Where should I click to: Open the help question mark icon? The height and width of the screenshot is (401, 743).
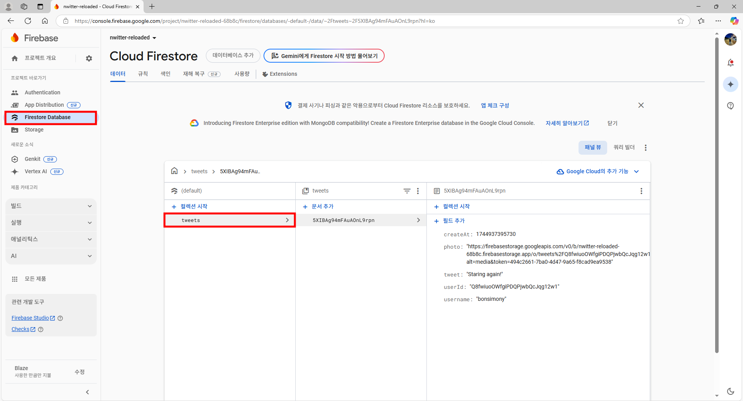(x=731, y=106)
